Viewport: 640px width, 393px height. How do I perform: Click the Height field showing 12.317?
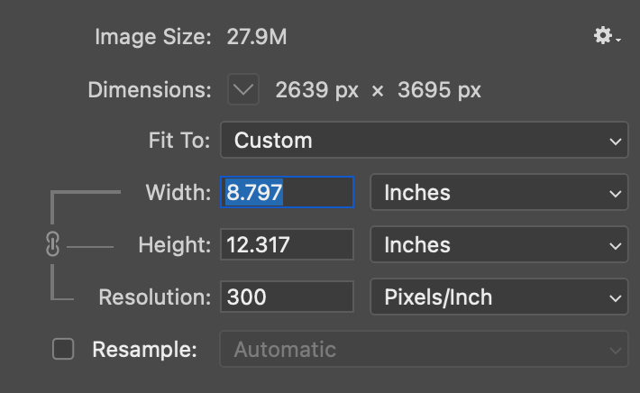tap(287, 244)
